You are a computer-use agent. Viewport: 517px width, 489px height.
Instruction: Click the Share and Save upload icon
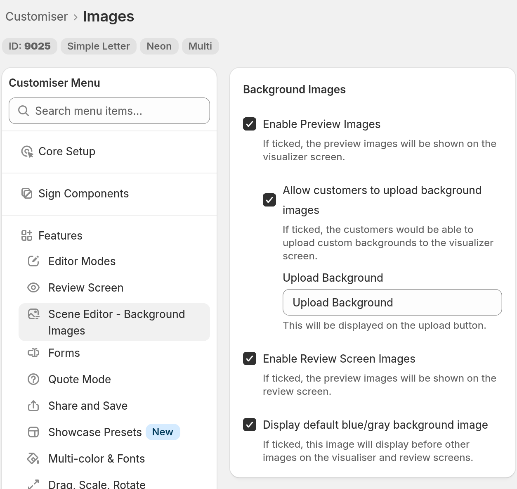click(x=33, y=406)
